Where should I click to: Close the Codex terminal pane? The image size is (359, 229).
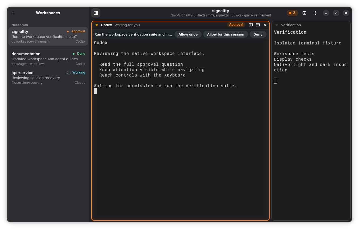[265, 25]
